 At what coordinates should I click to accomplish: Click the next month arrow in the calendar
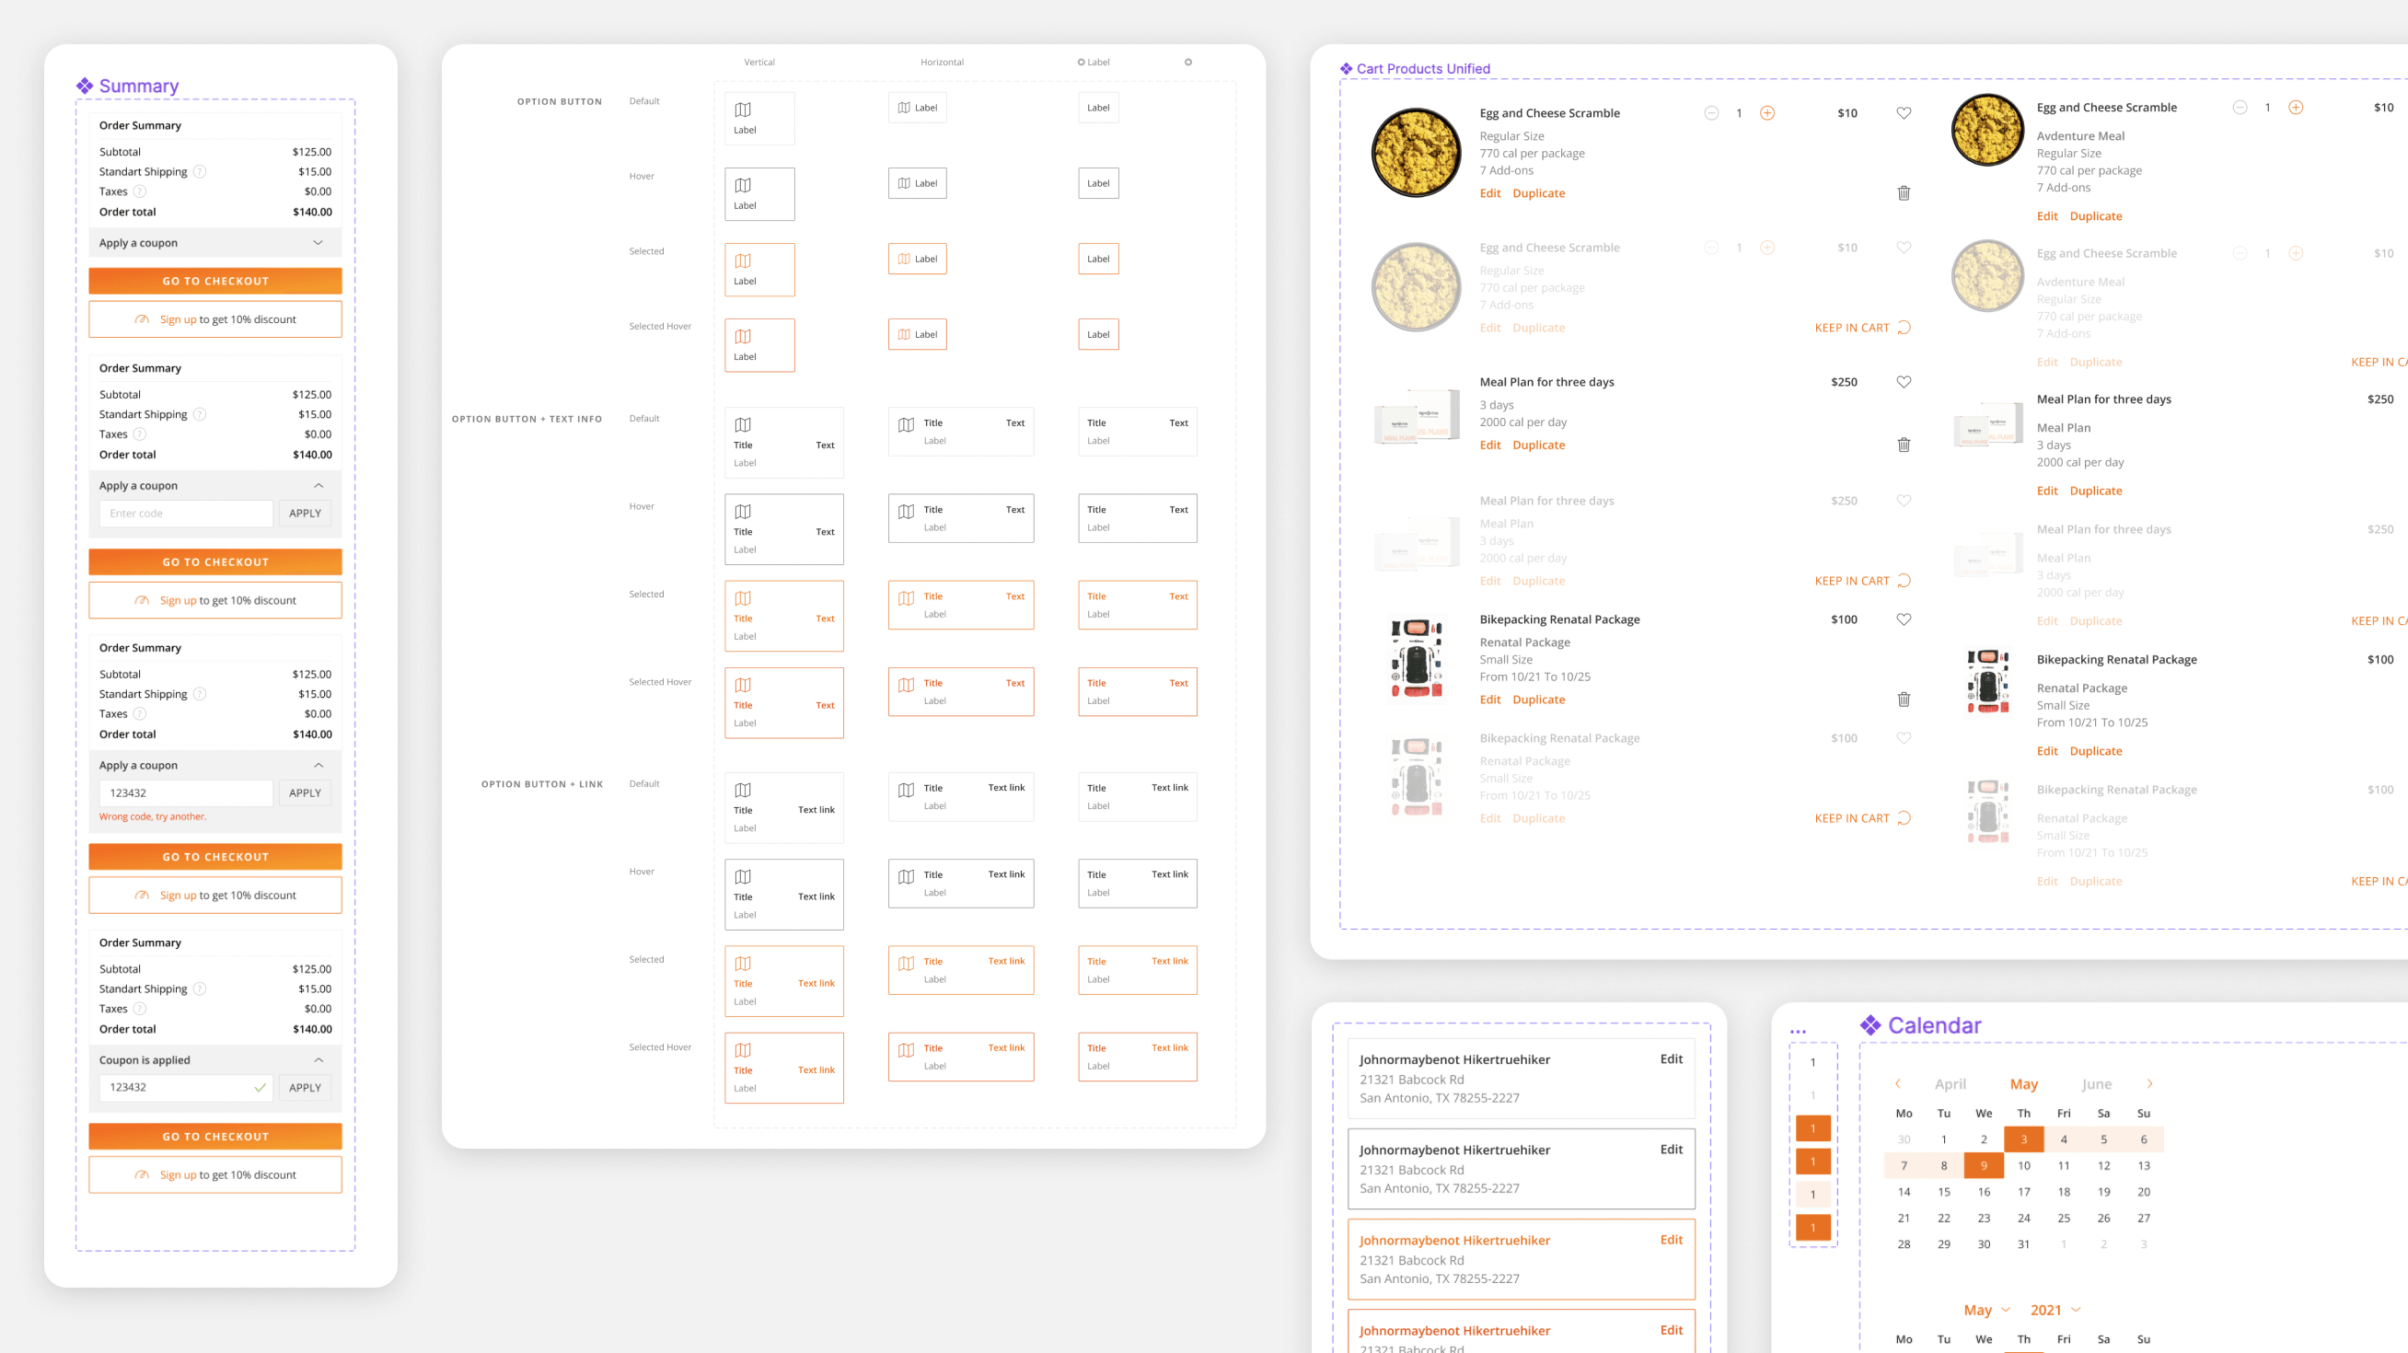point(2149,1084)
